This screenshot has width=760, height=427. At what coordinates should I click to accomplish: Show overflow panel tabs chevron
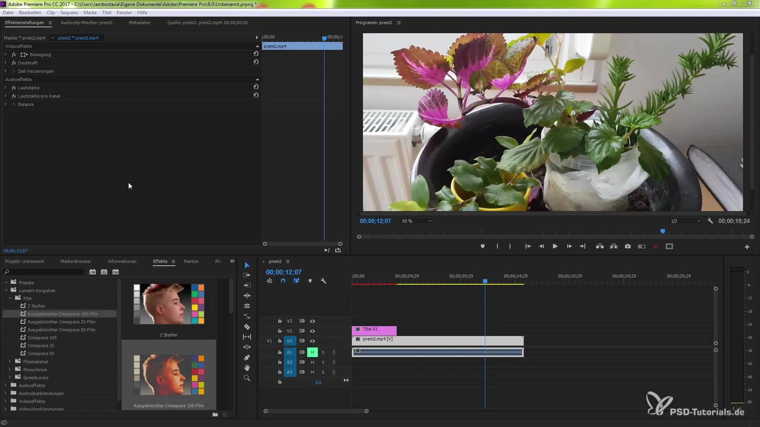[x=232, y=261]
